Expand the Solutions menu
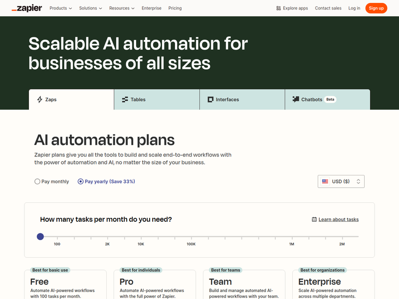This screenshot has width=399, height=299. [x=90, y=8]
